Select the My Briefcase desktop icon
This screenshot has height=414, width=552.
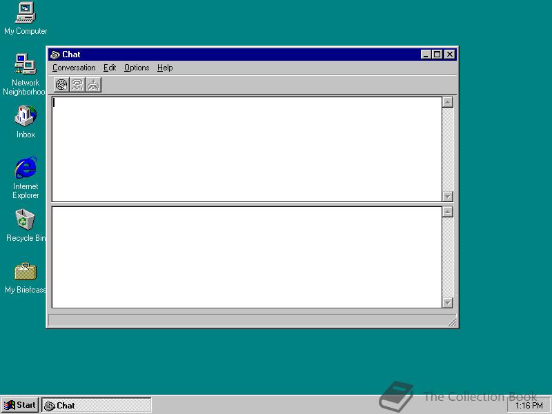coord(26,278)
